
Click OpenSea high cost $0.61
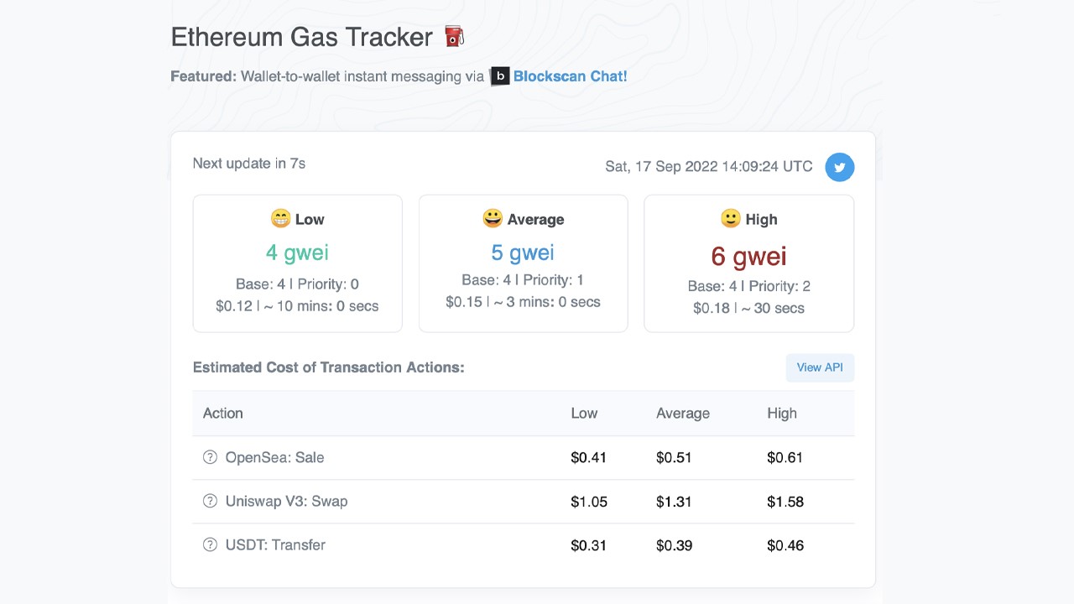(785, 458)
